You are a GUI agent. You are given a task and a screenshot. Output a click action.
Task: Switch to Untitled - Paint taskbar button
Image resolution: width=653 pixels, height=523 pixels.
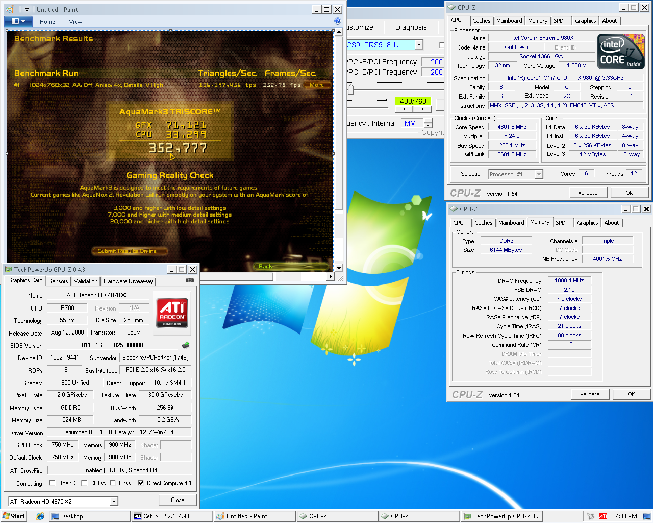click(254, 516)
